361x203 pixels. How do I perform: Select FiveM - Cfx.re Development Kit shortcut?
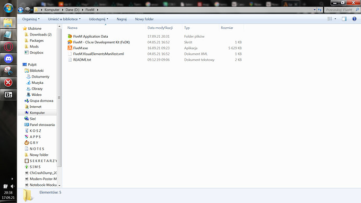point(101,42)
